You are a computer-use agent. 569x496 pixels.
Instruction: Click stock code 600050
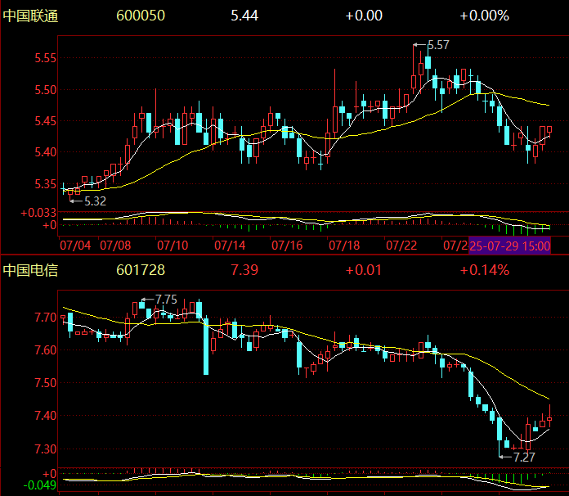[141, 16]
